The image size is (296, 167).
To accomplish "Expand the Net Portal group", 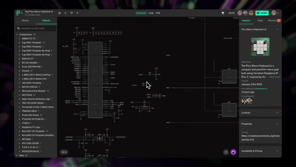I will point(19,95).
